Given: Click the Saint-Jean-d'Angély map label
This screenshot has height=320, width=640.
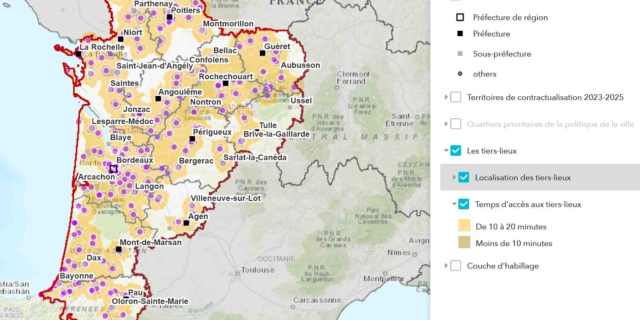Looking at the screenshot, I should tap(155, 66).
